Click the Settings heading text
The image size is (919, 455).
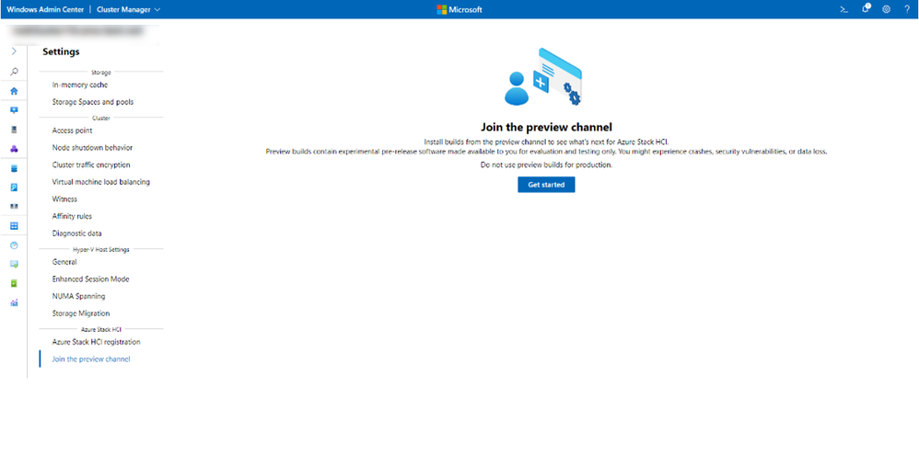coord(61,52)
